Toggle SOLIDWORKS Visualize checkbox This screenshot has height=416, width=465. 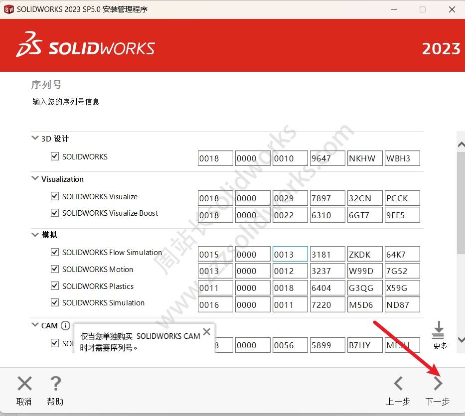(x=54, y=196)
